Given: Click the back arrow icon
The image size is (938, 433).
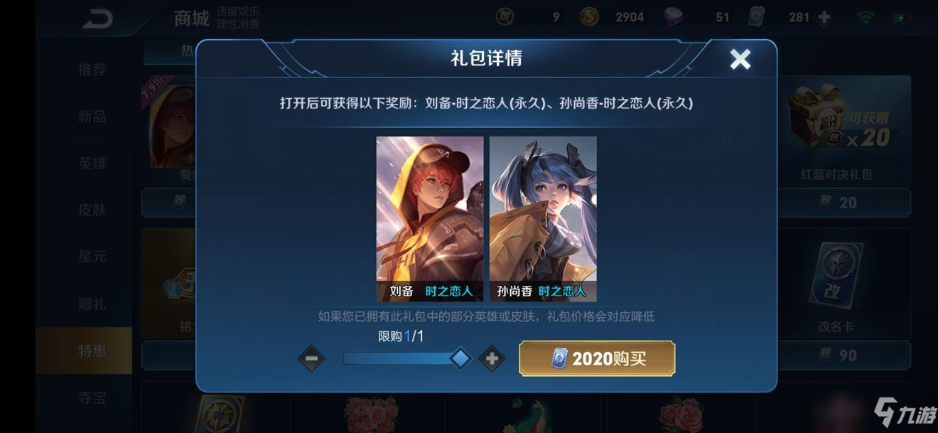Looking at the screenshot, I should tap(97, 18).
